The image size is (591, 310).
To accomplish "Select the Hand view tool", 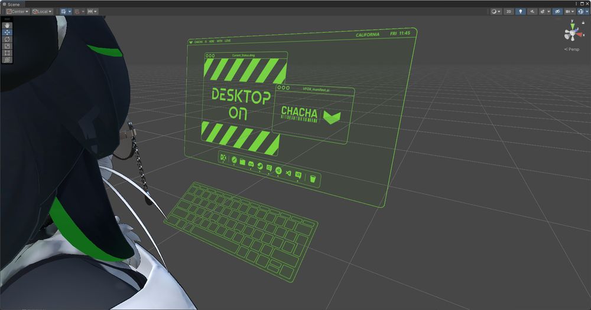I will (x=7, y=25).
